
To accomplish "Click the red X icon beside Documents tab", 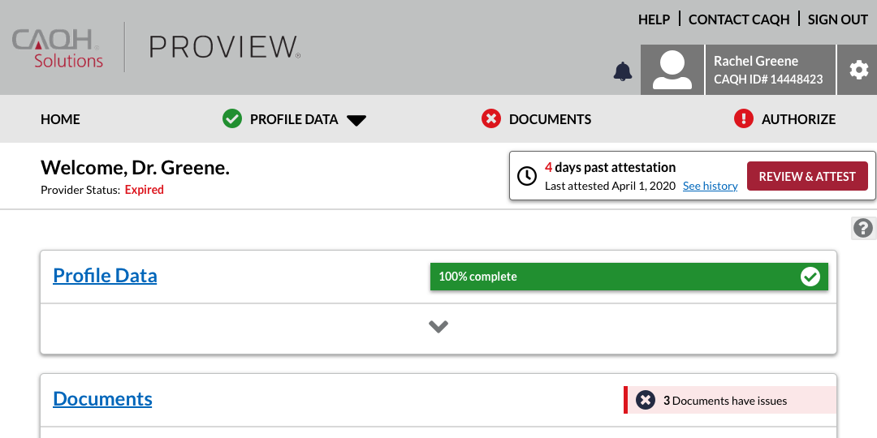I will (491, 119).
